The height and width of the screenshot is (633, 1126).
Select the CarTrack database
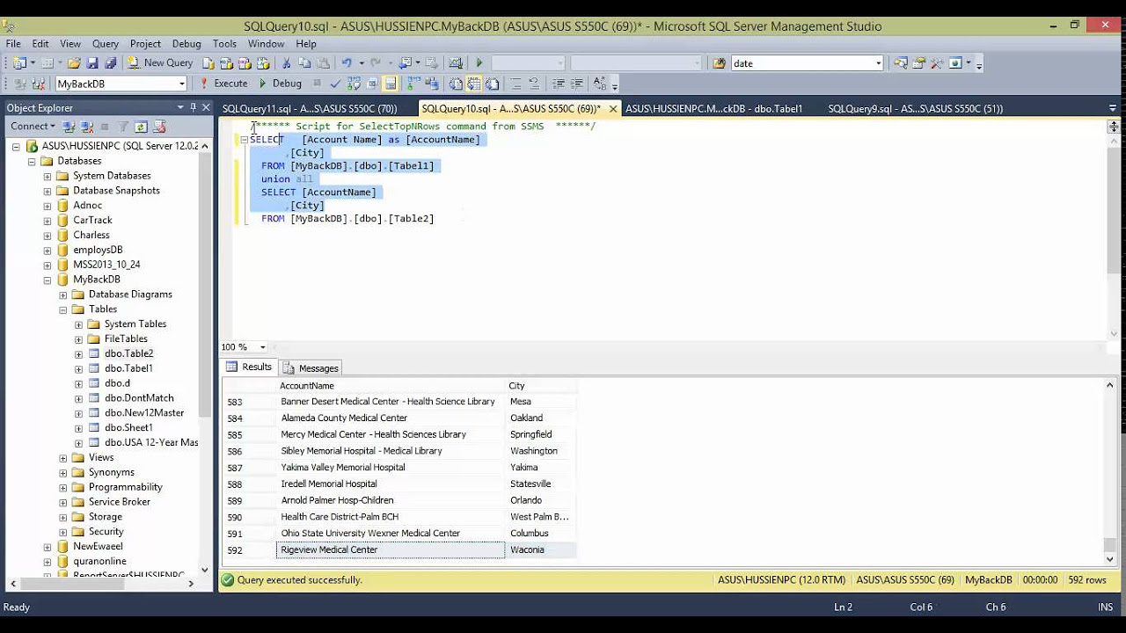[x=92, y=220]
